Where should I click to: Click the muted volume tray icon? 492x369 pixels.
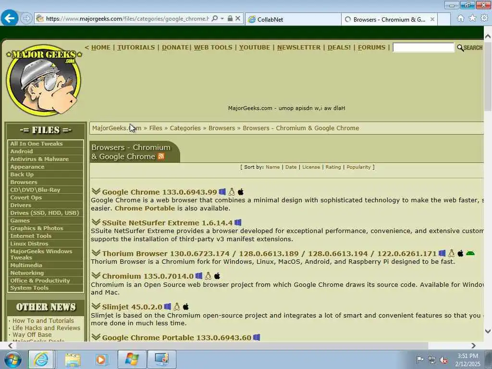point(443,360)
